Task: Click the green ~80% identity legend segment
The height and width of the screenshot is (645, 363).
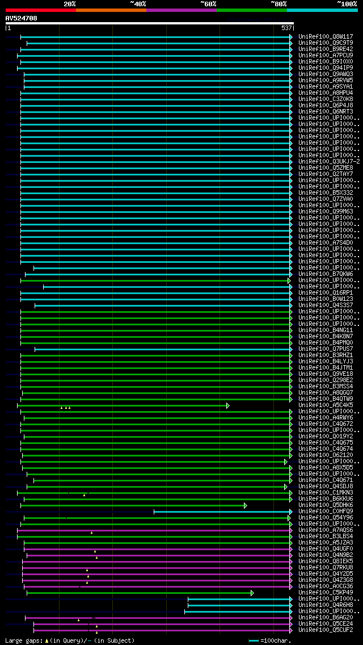Action: point(252,10)
